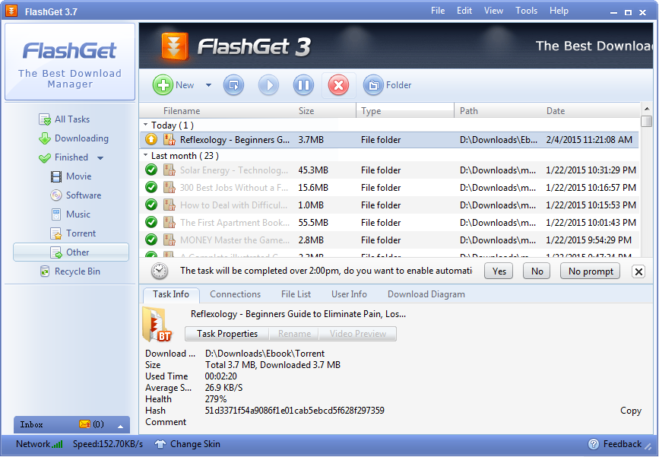The width and height of the screenshot is (659, 457).
Task: Open the Recycle Bin
Action: click(x=70, y=271)
